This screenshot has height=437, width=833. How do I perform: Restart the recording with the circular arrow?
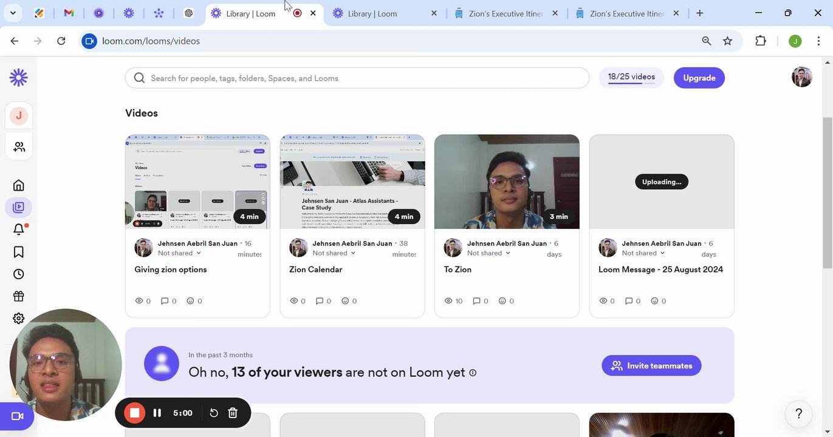(214, 413)
